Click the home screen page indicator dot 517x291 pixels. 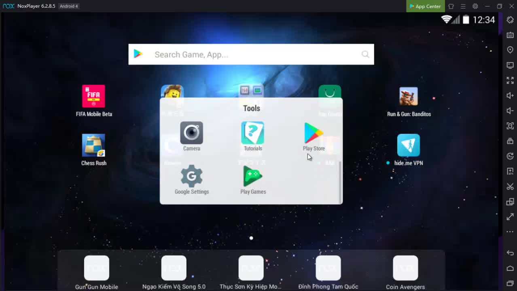pos(251,238)
